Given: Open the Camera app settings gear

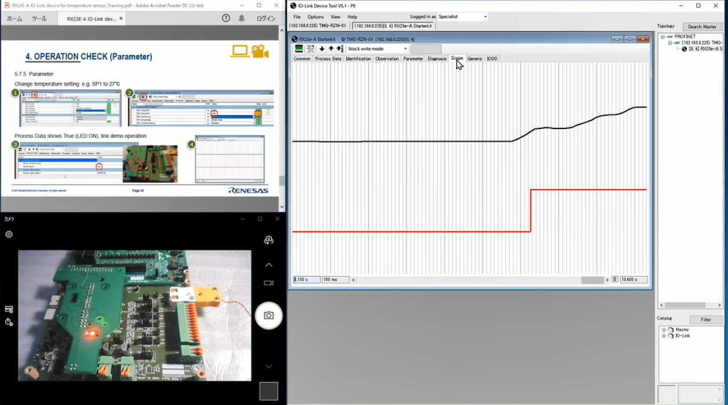Looking at the screenshot, I should (x=8, y=234).
